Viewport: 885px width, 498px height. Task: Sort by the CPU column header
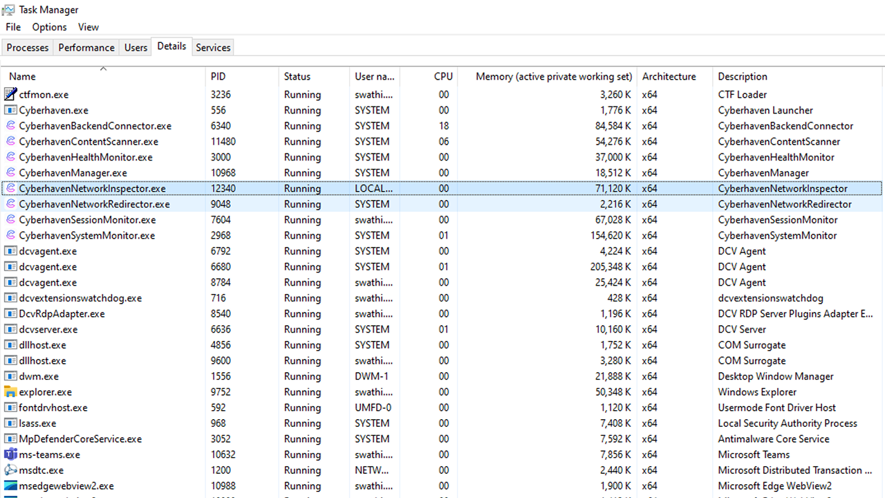coord(443,77)
